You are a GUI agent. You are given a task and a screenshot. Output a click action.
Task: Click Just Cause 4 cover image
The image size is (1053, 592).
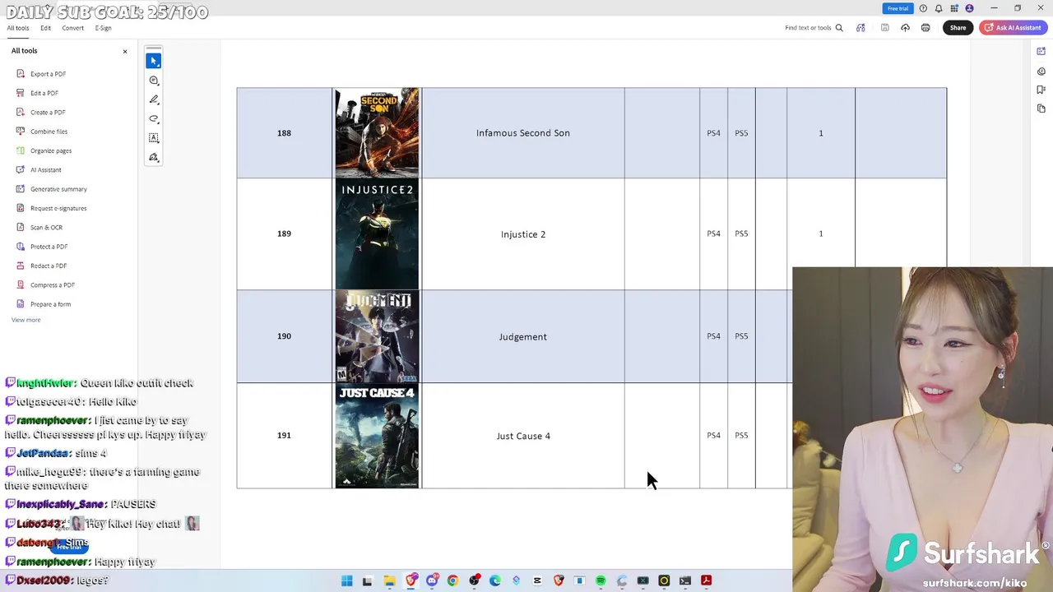[x=377, y=437]
